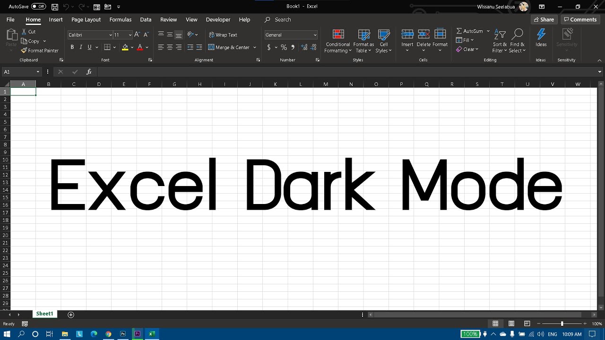This screenshot has width=605, height=340.
Task: Open Cell Styles gallery
Action: 384,42
